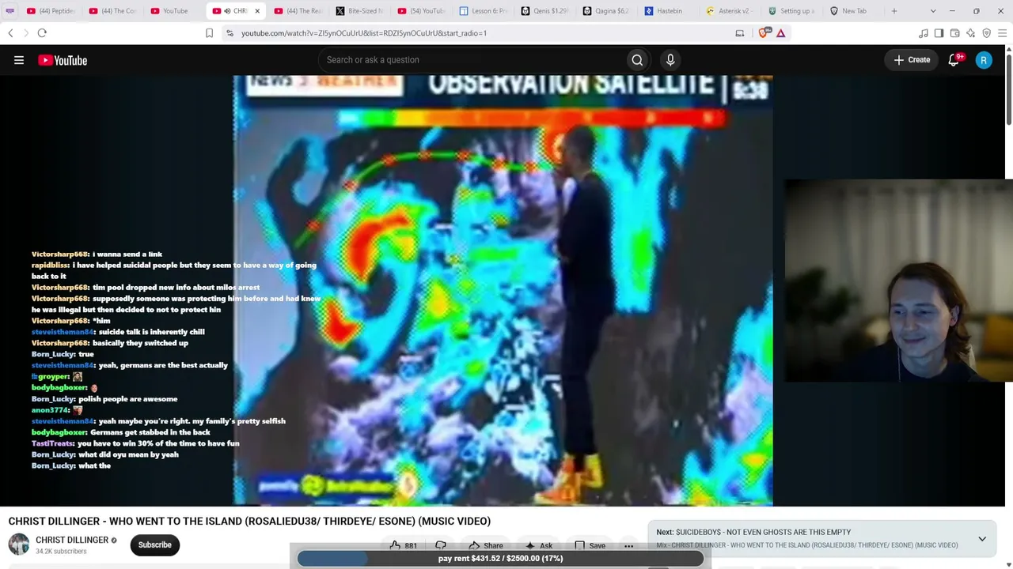Viewport: 1013px width, 569px height.
Task: Switch to the Lesson 6 tab
Action: (483, 11)
